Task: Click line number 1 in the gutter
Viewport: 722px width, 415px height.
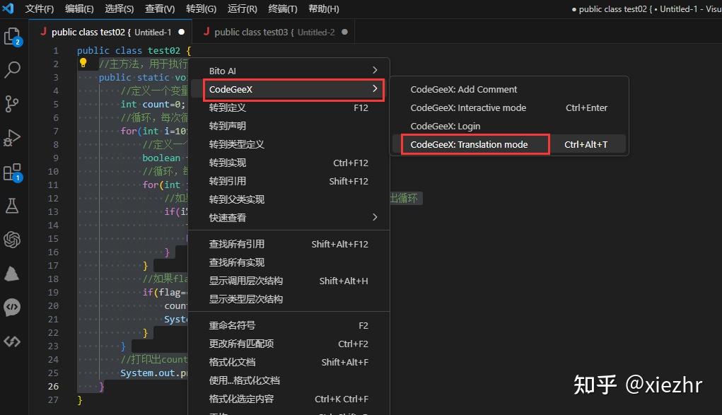Action: click(56, 50)
